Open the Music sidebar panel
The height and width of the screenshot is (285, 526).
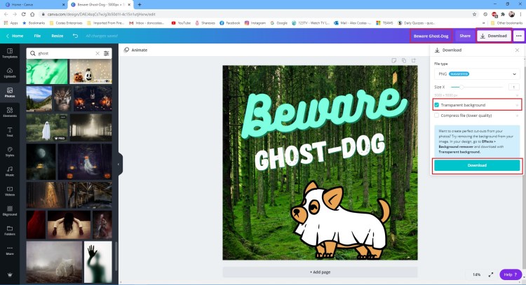click(10, 170)
